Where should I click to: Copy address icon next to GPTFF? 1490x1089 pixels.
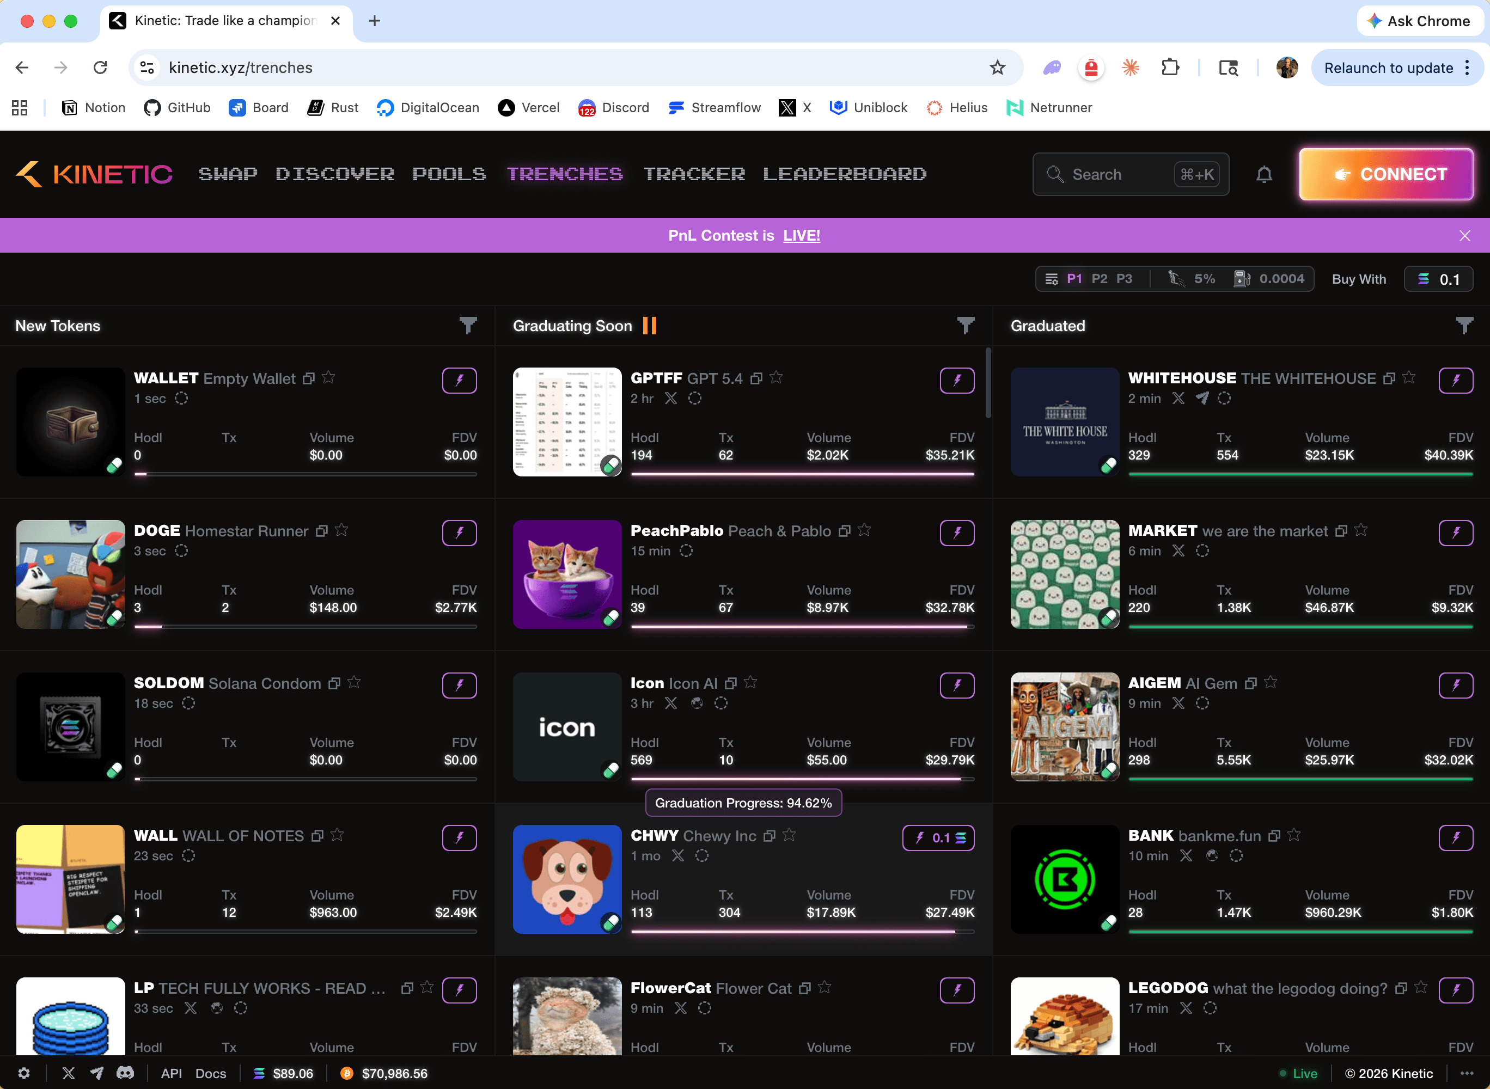click(x=756, y=378)
